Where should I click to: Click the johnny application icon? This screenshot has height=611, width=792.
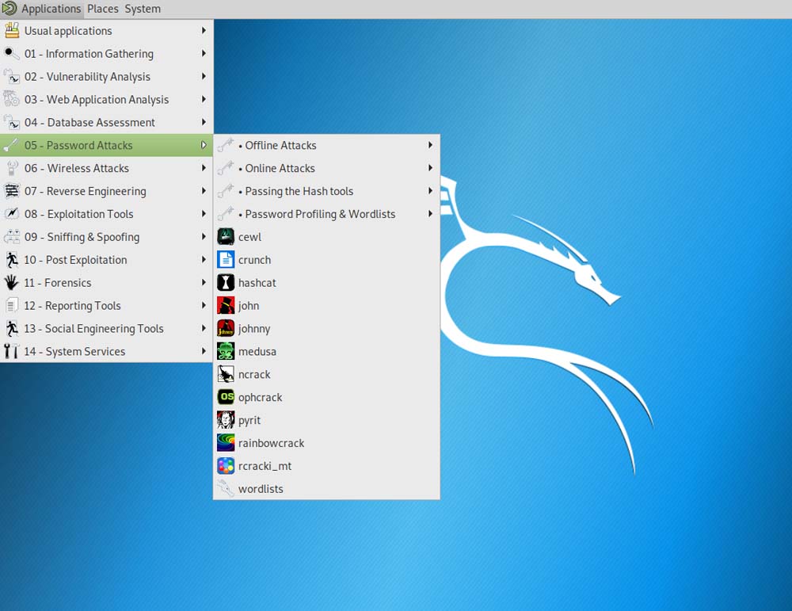pos(226,329)
